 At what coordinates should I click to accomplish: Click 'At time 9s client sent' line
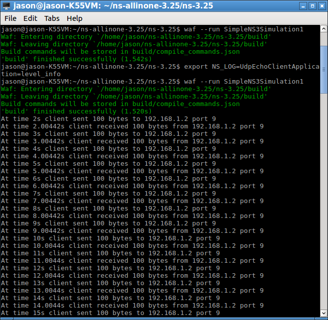tap(109, 223)
